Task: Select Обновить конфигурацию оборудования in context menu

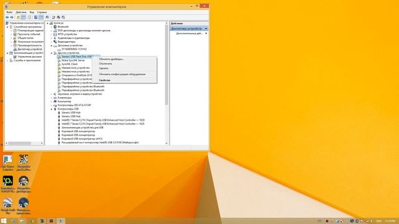Action: (122, 74)
